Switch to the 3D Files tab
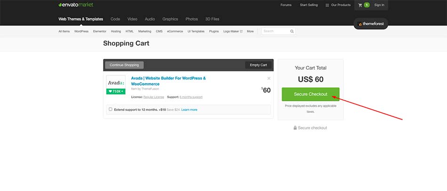 click(212, 19)
